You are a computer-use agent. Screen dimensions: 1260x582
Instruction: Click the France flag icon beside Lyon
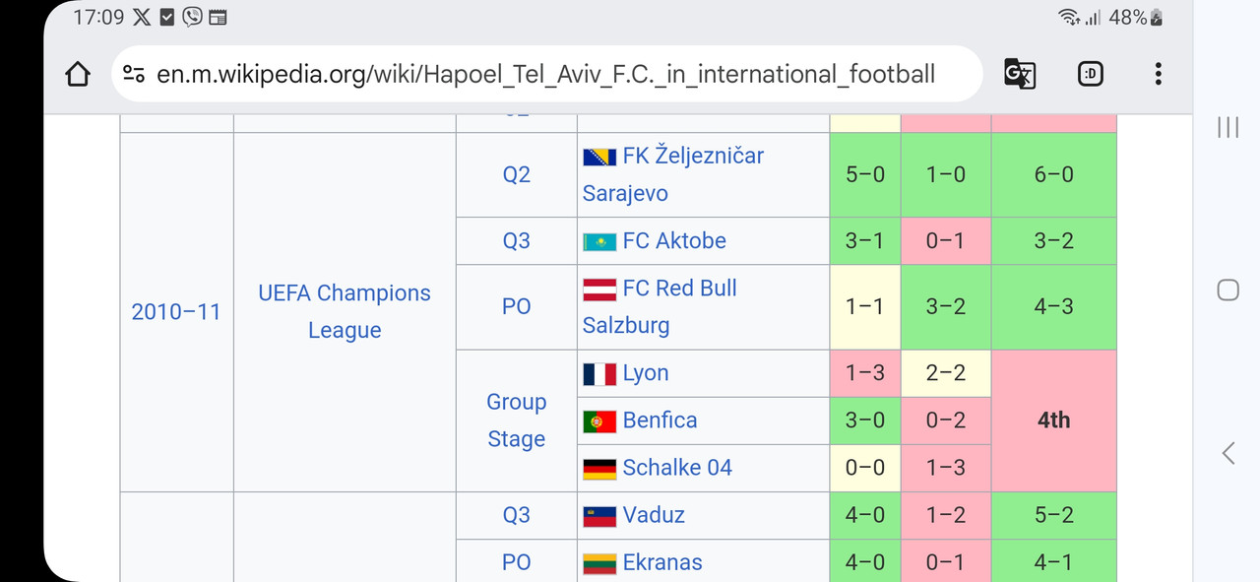click(599, 374)
